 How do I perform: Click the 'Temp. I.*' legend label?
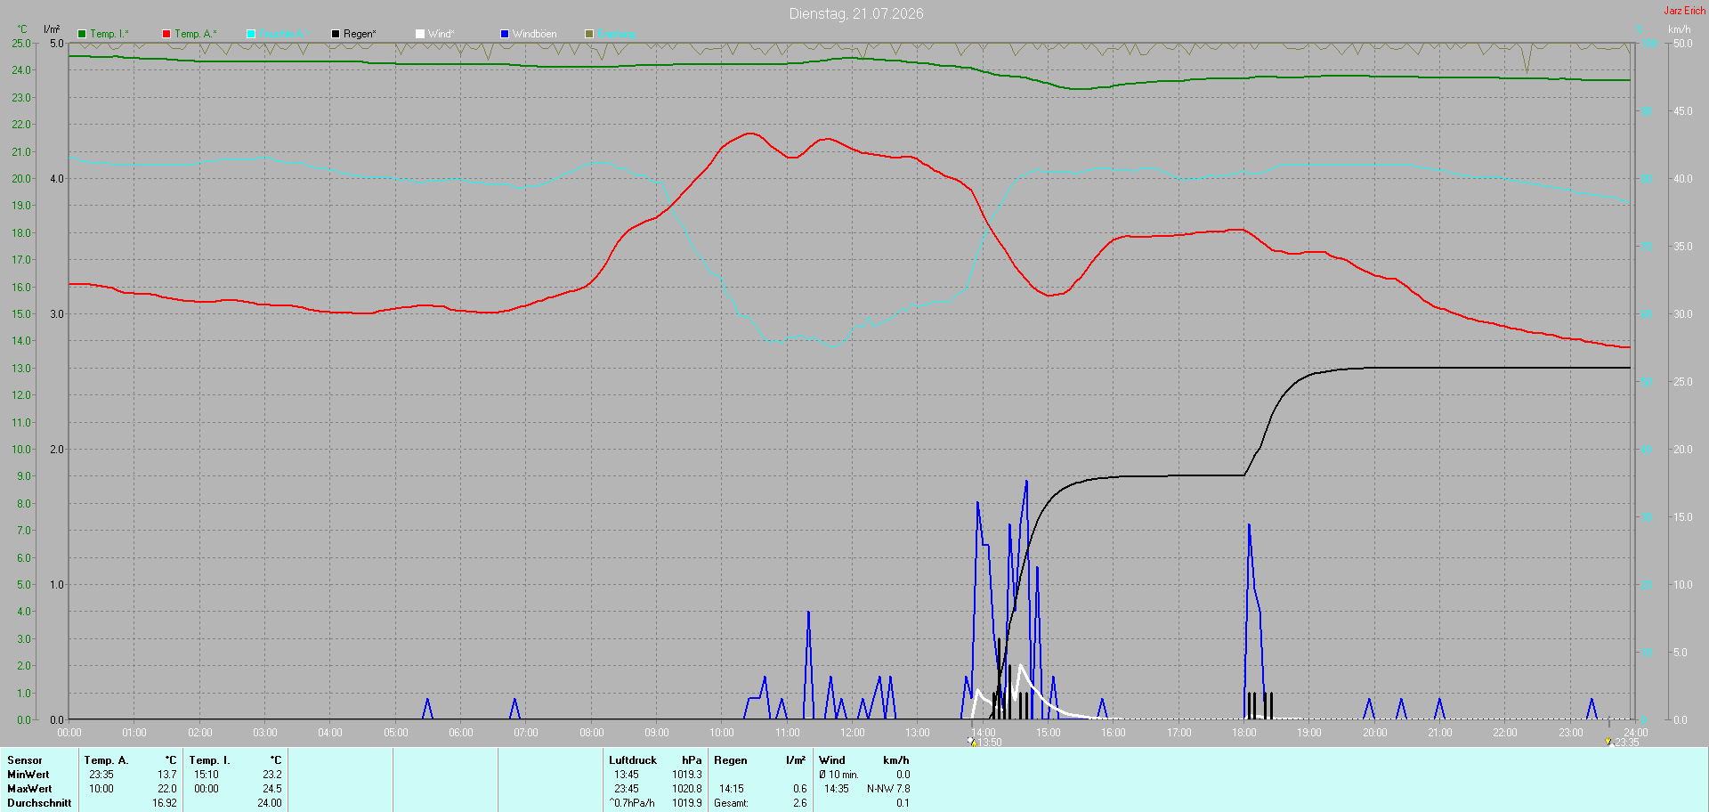109,34
